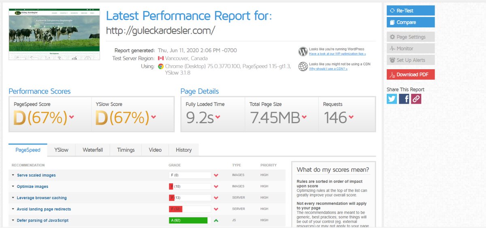Click the Monitor button
The height and width of the screenshot is (228, 486).
(411, 48)
